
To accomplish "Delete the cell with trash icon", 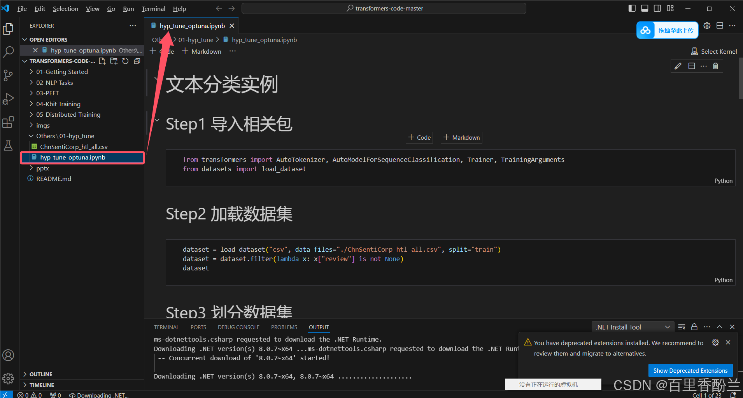I will (x=715, y=66).
